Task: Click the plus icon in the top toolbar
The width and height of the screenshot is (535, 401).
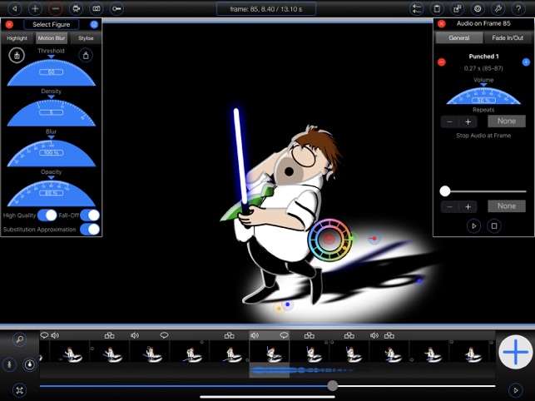Action: coord(35,8)
